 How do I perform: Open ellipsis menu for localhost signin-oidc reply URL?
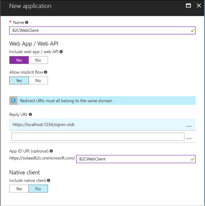(189, 126)
